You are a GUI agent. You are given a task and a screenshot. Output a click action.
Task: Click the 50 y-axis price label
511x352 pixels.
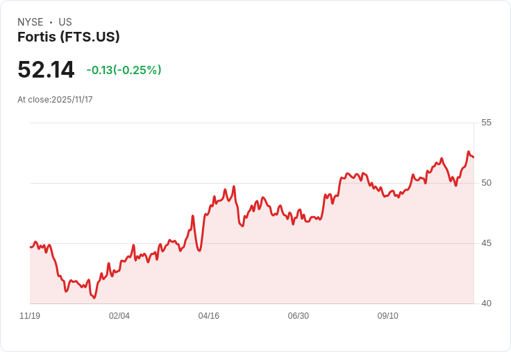pyautogui.click(x=486, y=183)
